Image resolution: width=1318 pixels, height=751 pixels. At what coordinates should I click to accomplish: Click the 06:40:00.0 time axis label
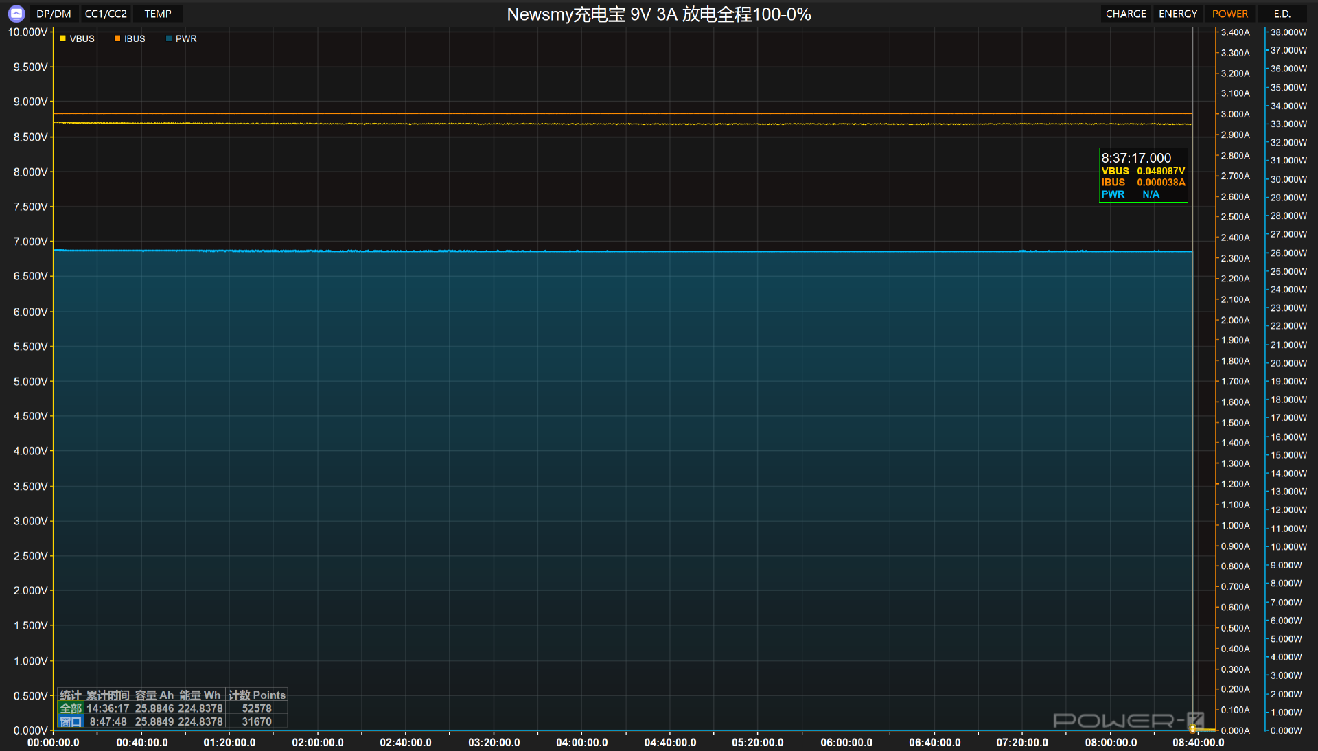coord(935,743)
